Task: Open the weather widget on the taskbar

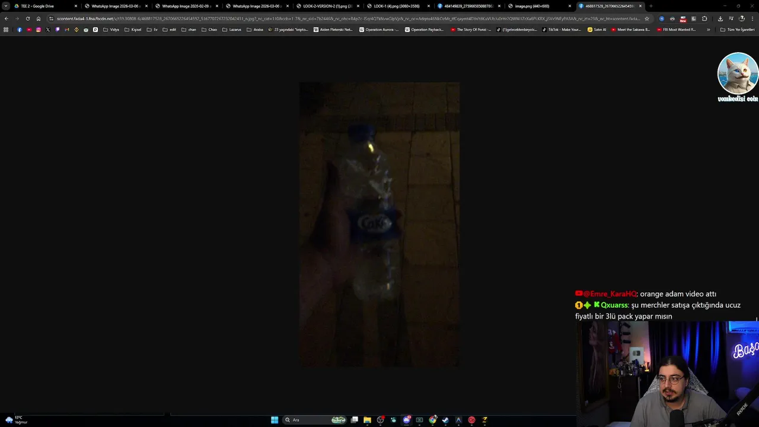Action: (x=16, y=420)
